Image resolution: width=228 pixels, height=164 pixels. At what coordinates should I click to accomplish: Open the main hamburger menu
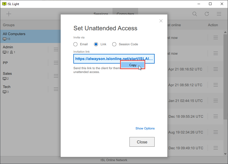tap(219, 14)
